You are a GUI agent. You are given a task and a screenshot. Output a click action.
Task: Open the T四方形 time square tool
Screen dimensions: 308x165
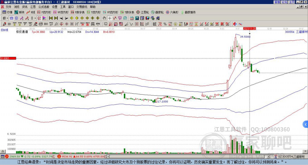[94, 12]
